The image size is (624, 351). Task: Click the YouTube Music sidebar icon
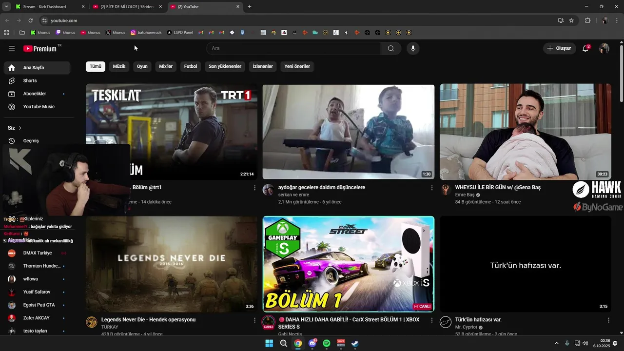[12, 107]
